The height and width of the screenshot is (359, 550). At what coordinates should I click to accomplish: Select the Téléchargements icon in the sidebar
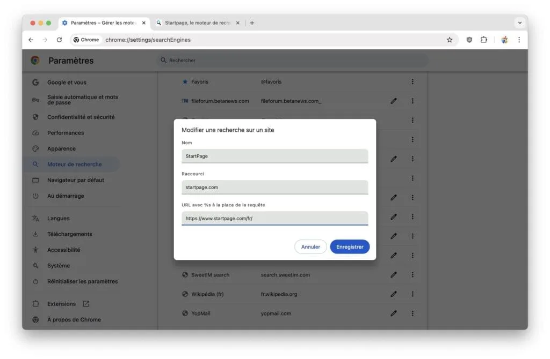point(34,234)
